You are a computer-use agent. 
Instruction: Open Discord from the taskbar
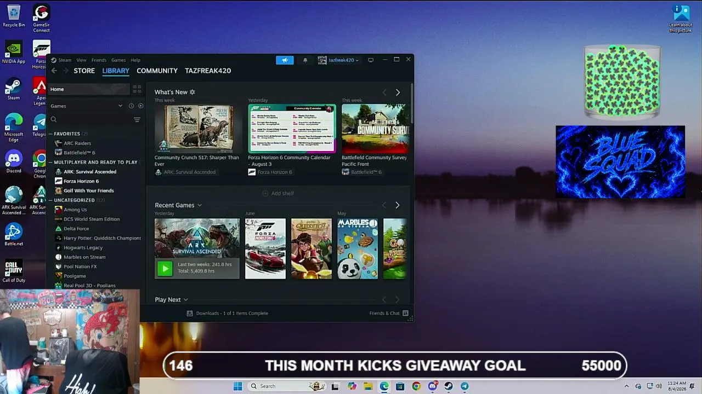(x=433, y=386)
